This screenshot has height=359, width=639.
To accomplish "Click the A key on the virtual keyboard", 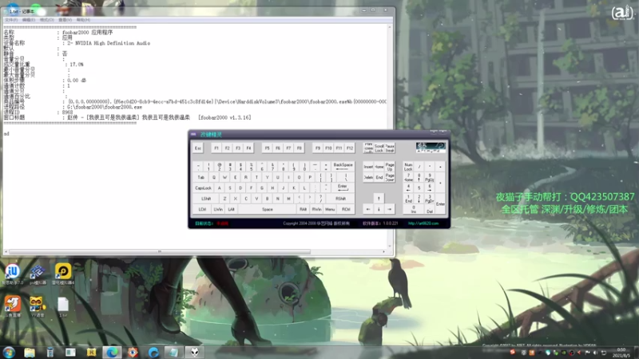I will coord(219,188).
